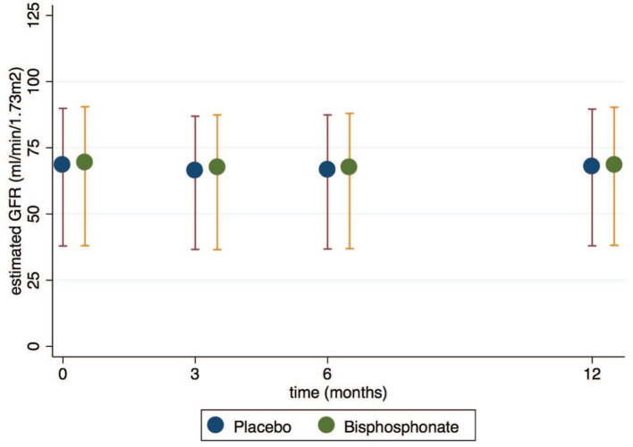Select the Bisphosphonate marker at 12 months

tap(613, 164)
